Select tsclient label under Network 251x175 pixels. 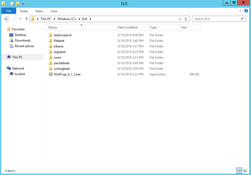[x=20, y=74]
